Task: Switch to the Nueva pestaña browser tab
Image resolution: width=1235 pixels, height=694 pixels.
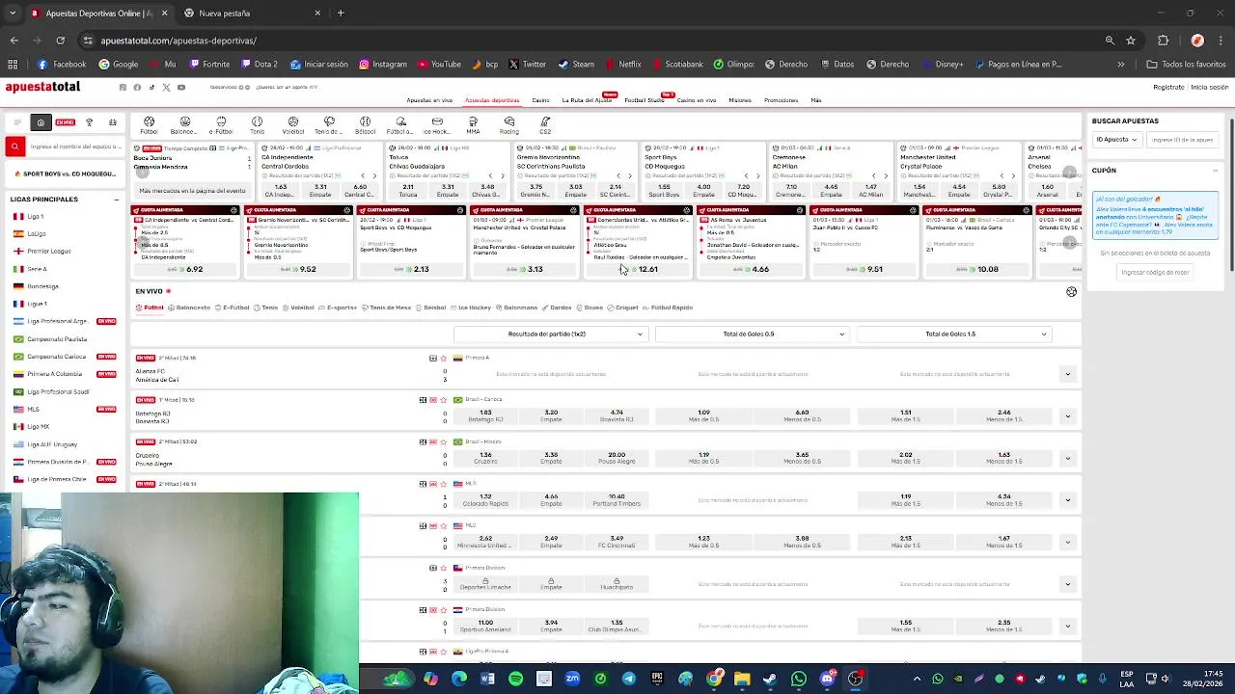Action: coord(253,13)
